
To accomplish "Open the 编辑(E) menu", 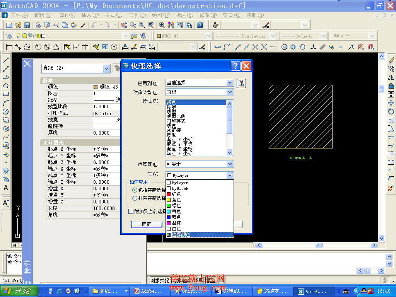I will (43, 15).
